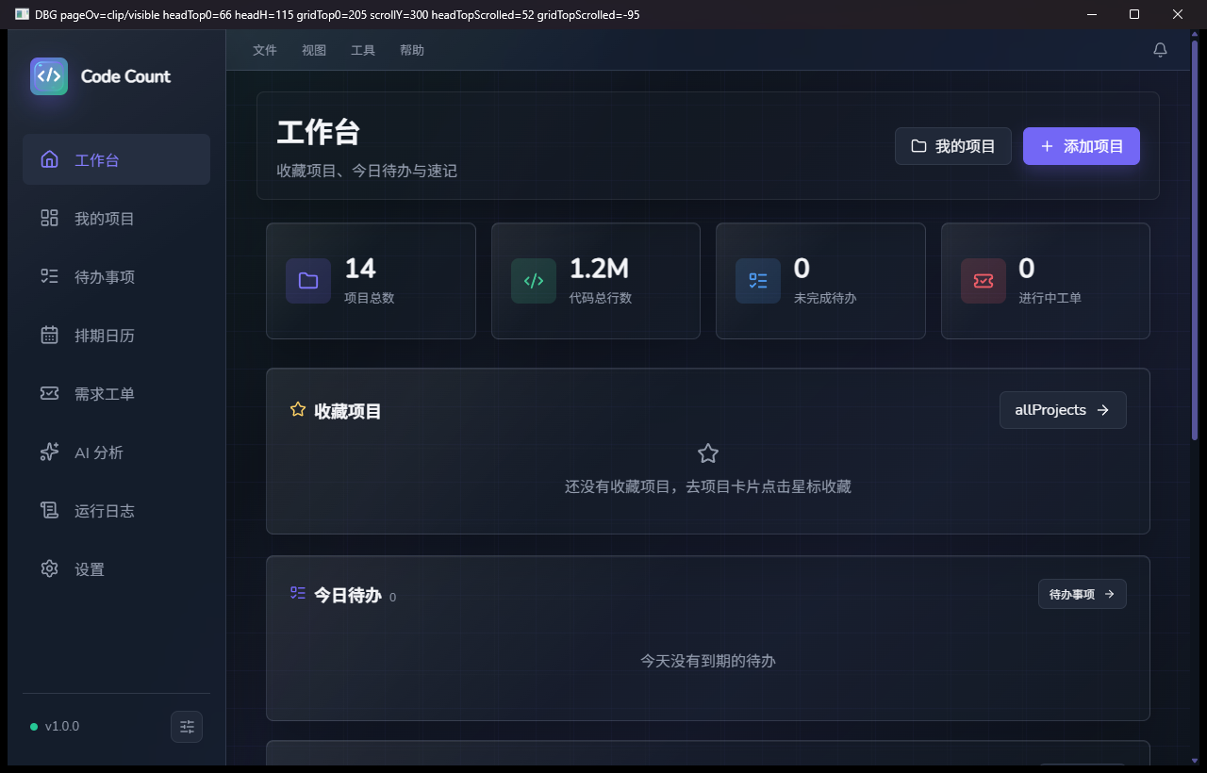Click the scrollbar down arrow
Viewport: 1207px width, 773px height.
(x=1195, y=759)
